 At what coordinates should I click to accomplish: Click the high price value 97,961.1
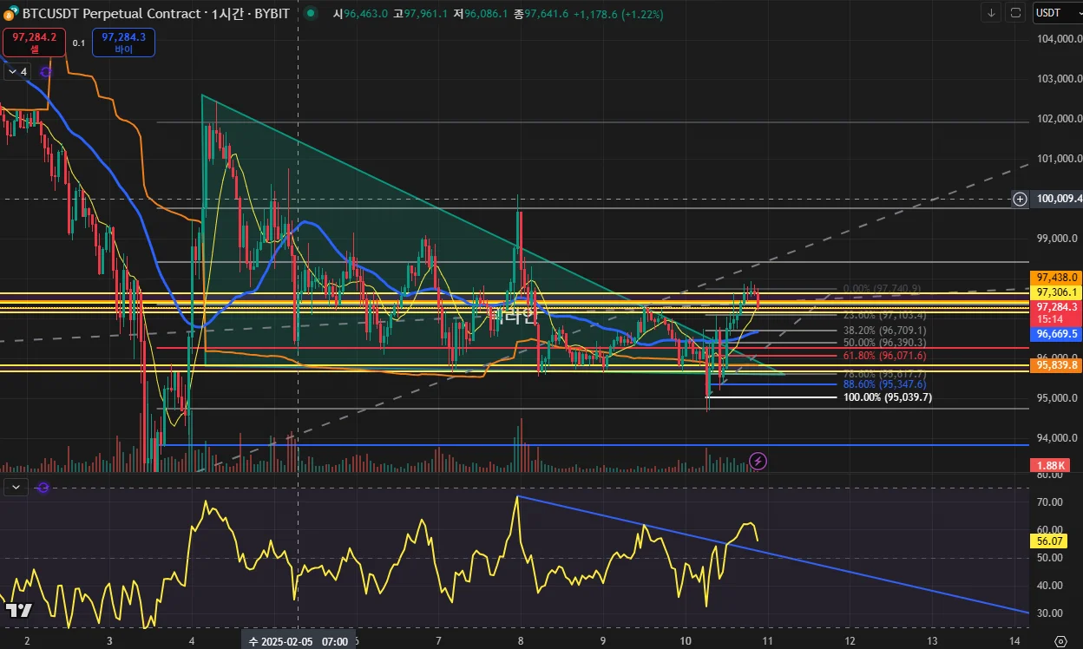(x=425, y=13)
